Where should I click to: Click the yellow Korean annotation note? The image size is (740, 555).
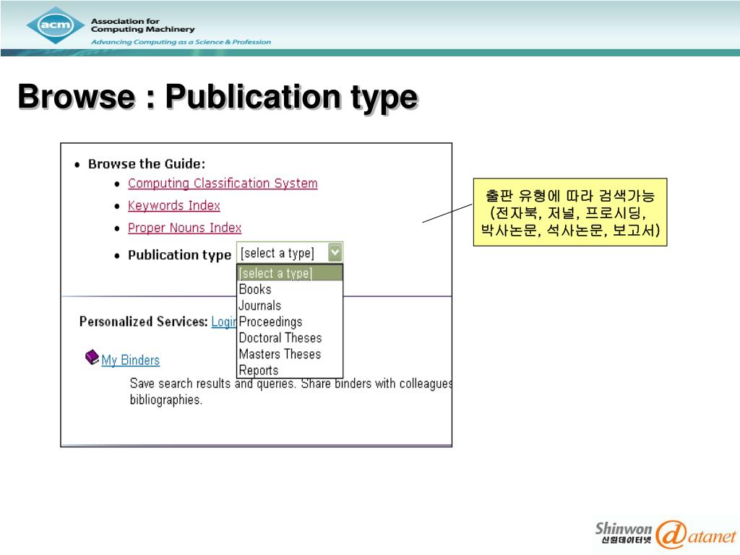coord(570,212)
